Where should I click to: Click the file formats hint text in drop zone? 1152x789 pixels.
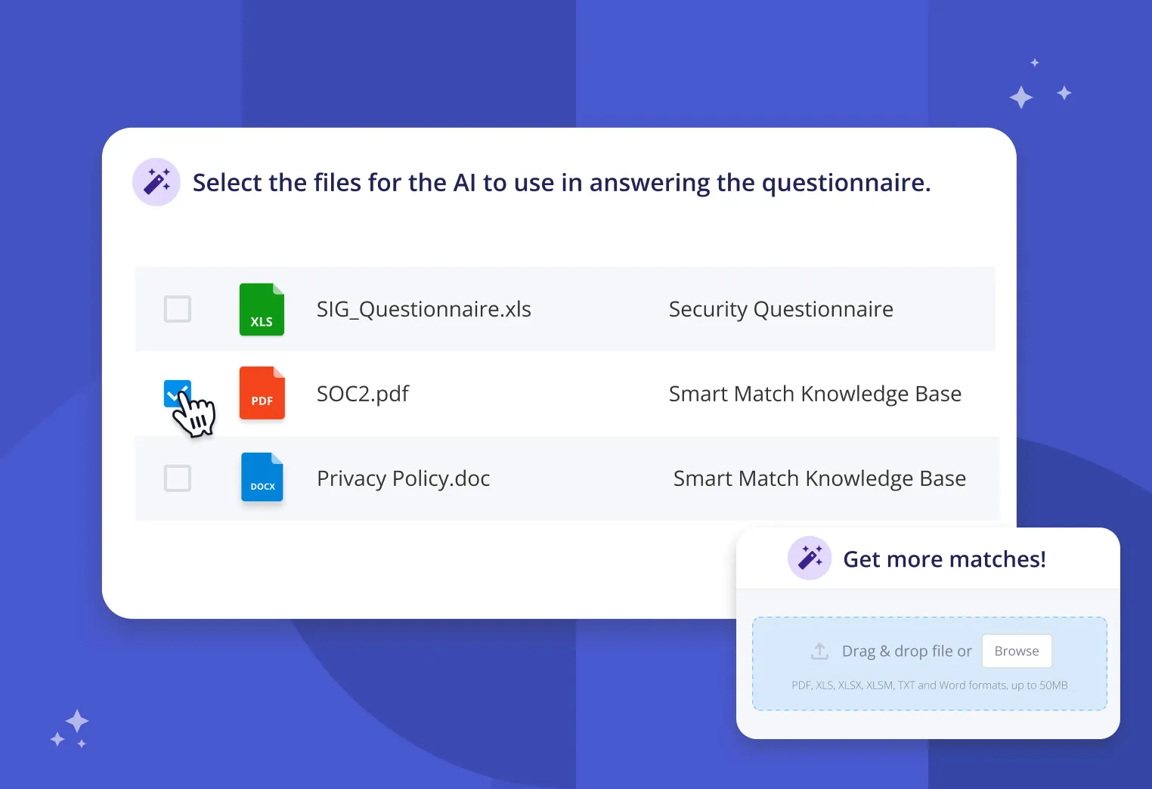coord(929,685)
